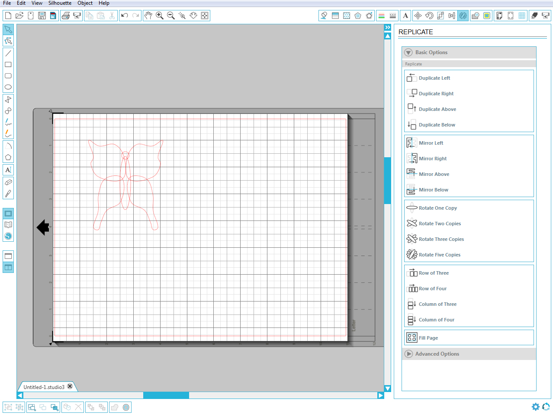Open the Text Style A icon
553x415 pixels.
coord(405,16)
